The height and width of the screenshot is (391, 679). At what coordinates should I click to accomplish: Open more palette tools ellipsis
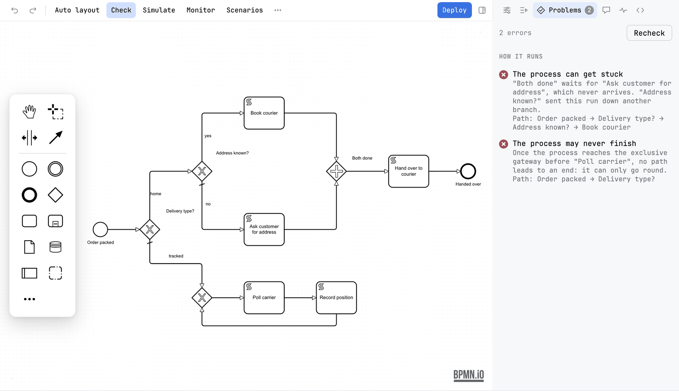29,299
